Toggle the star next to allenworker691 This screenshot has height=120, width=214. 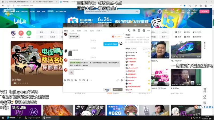[149, 68]
